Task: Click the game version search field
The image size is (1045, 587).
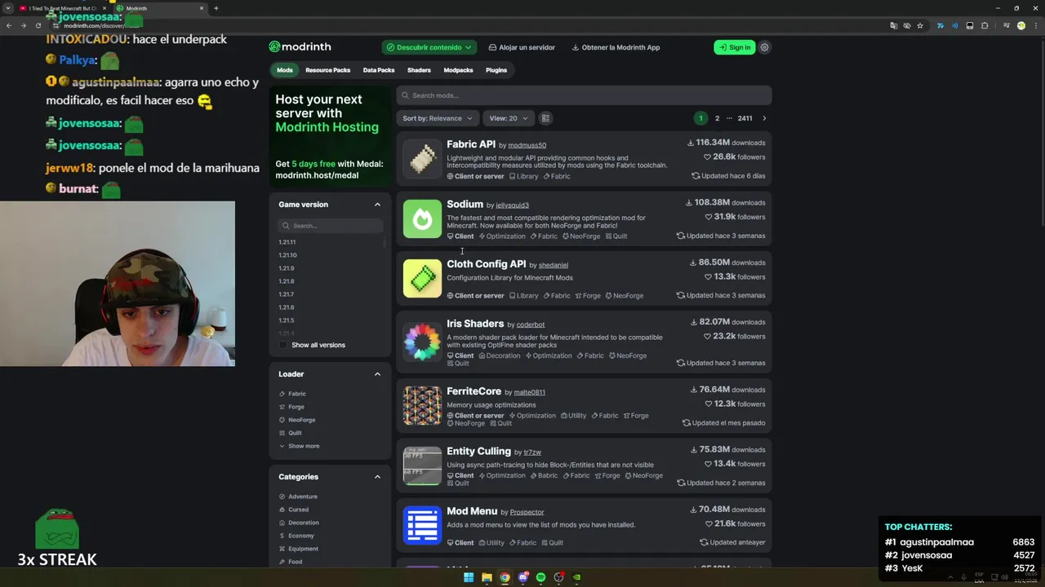Action: [x=330, y=226]
